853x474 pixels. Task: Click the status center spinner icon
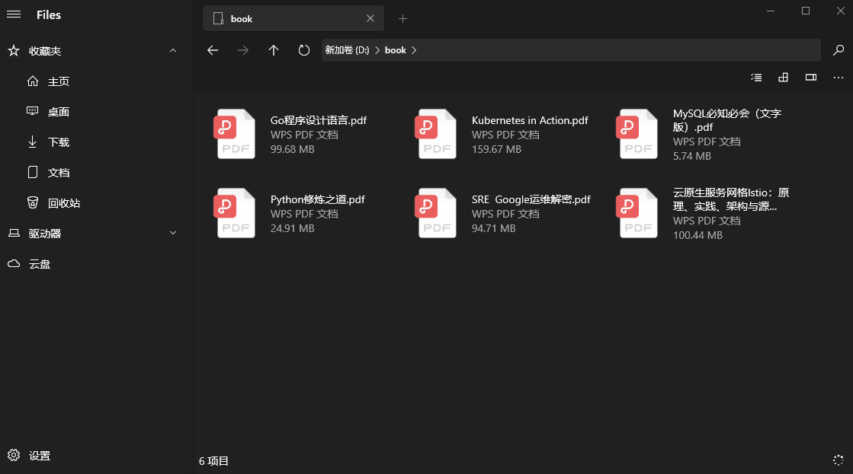click(x=839, y=460)
